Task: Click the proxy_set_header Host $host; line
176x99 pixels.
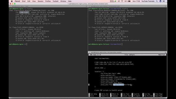Action: pyautogui.click(x=111, y=83)
